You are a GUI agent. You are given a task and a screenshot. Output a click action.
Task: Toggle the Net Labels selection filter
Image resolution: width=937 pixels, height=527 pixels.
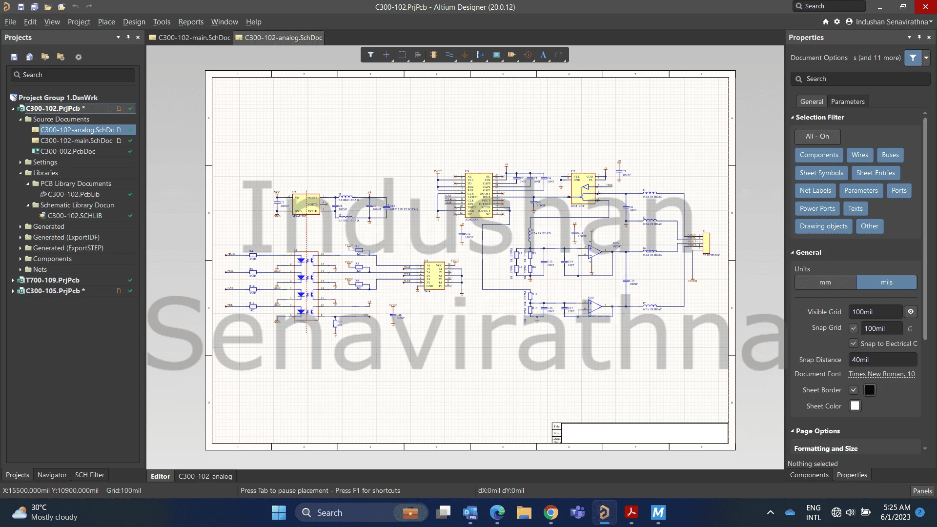pyautogui.click(x=815, y=191)
